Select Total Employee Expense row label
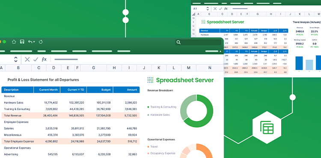321x158 pixels. click(19, 141)
